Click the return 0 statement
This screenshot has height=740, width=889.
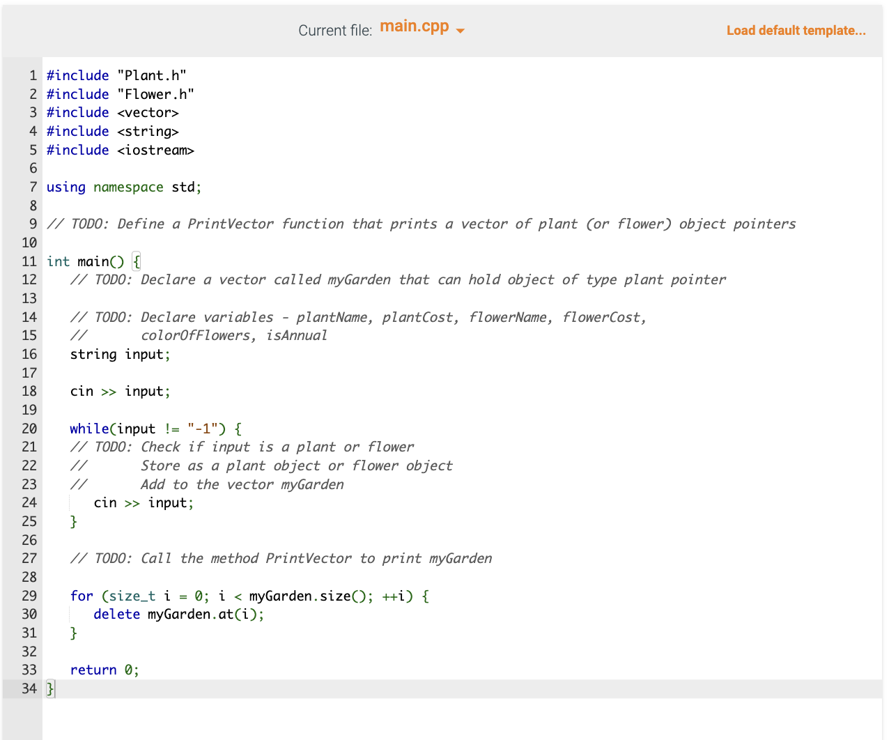click(105, 670)
